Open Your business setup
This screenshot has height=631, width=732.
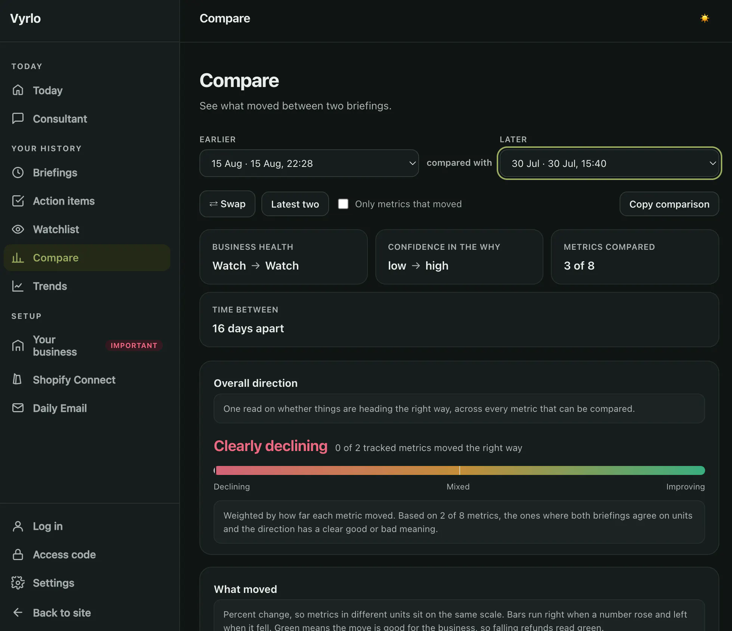(87, 346)
